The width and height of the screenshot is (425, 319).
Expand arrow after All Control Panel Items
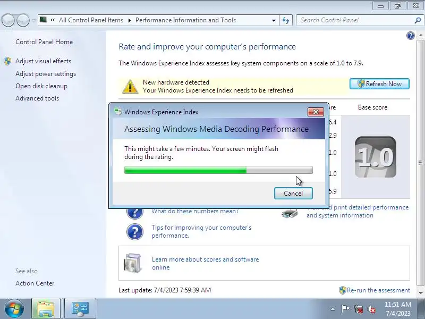(129, 20)
